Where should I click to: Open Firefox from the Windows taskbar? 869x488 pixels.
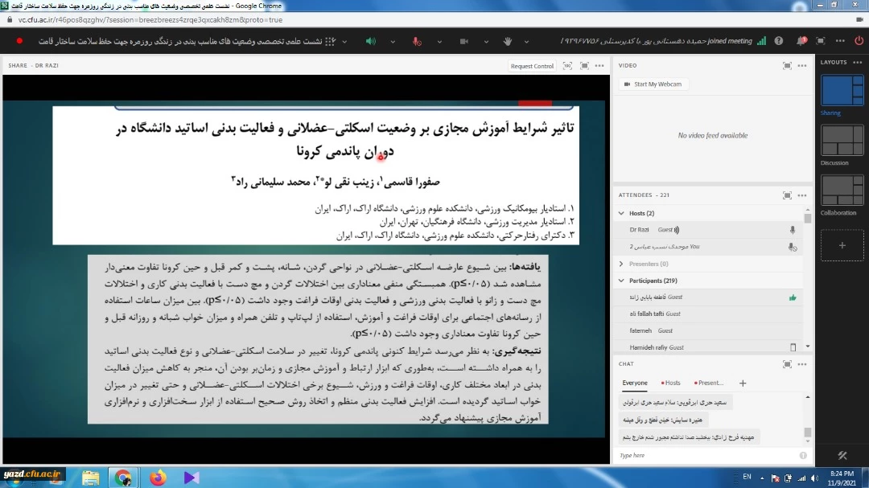click(x=158, y=478)
